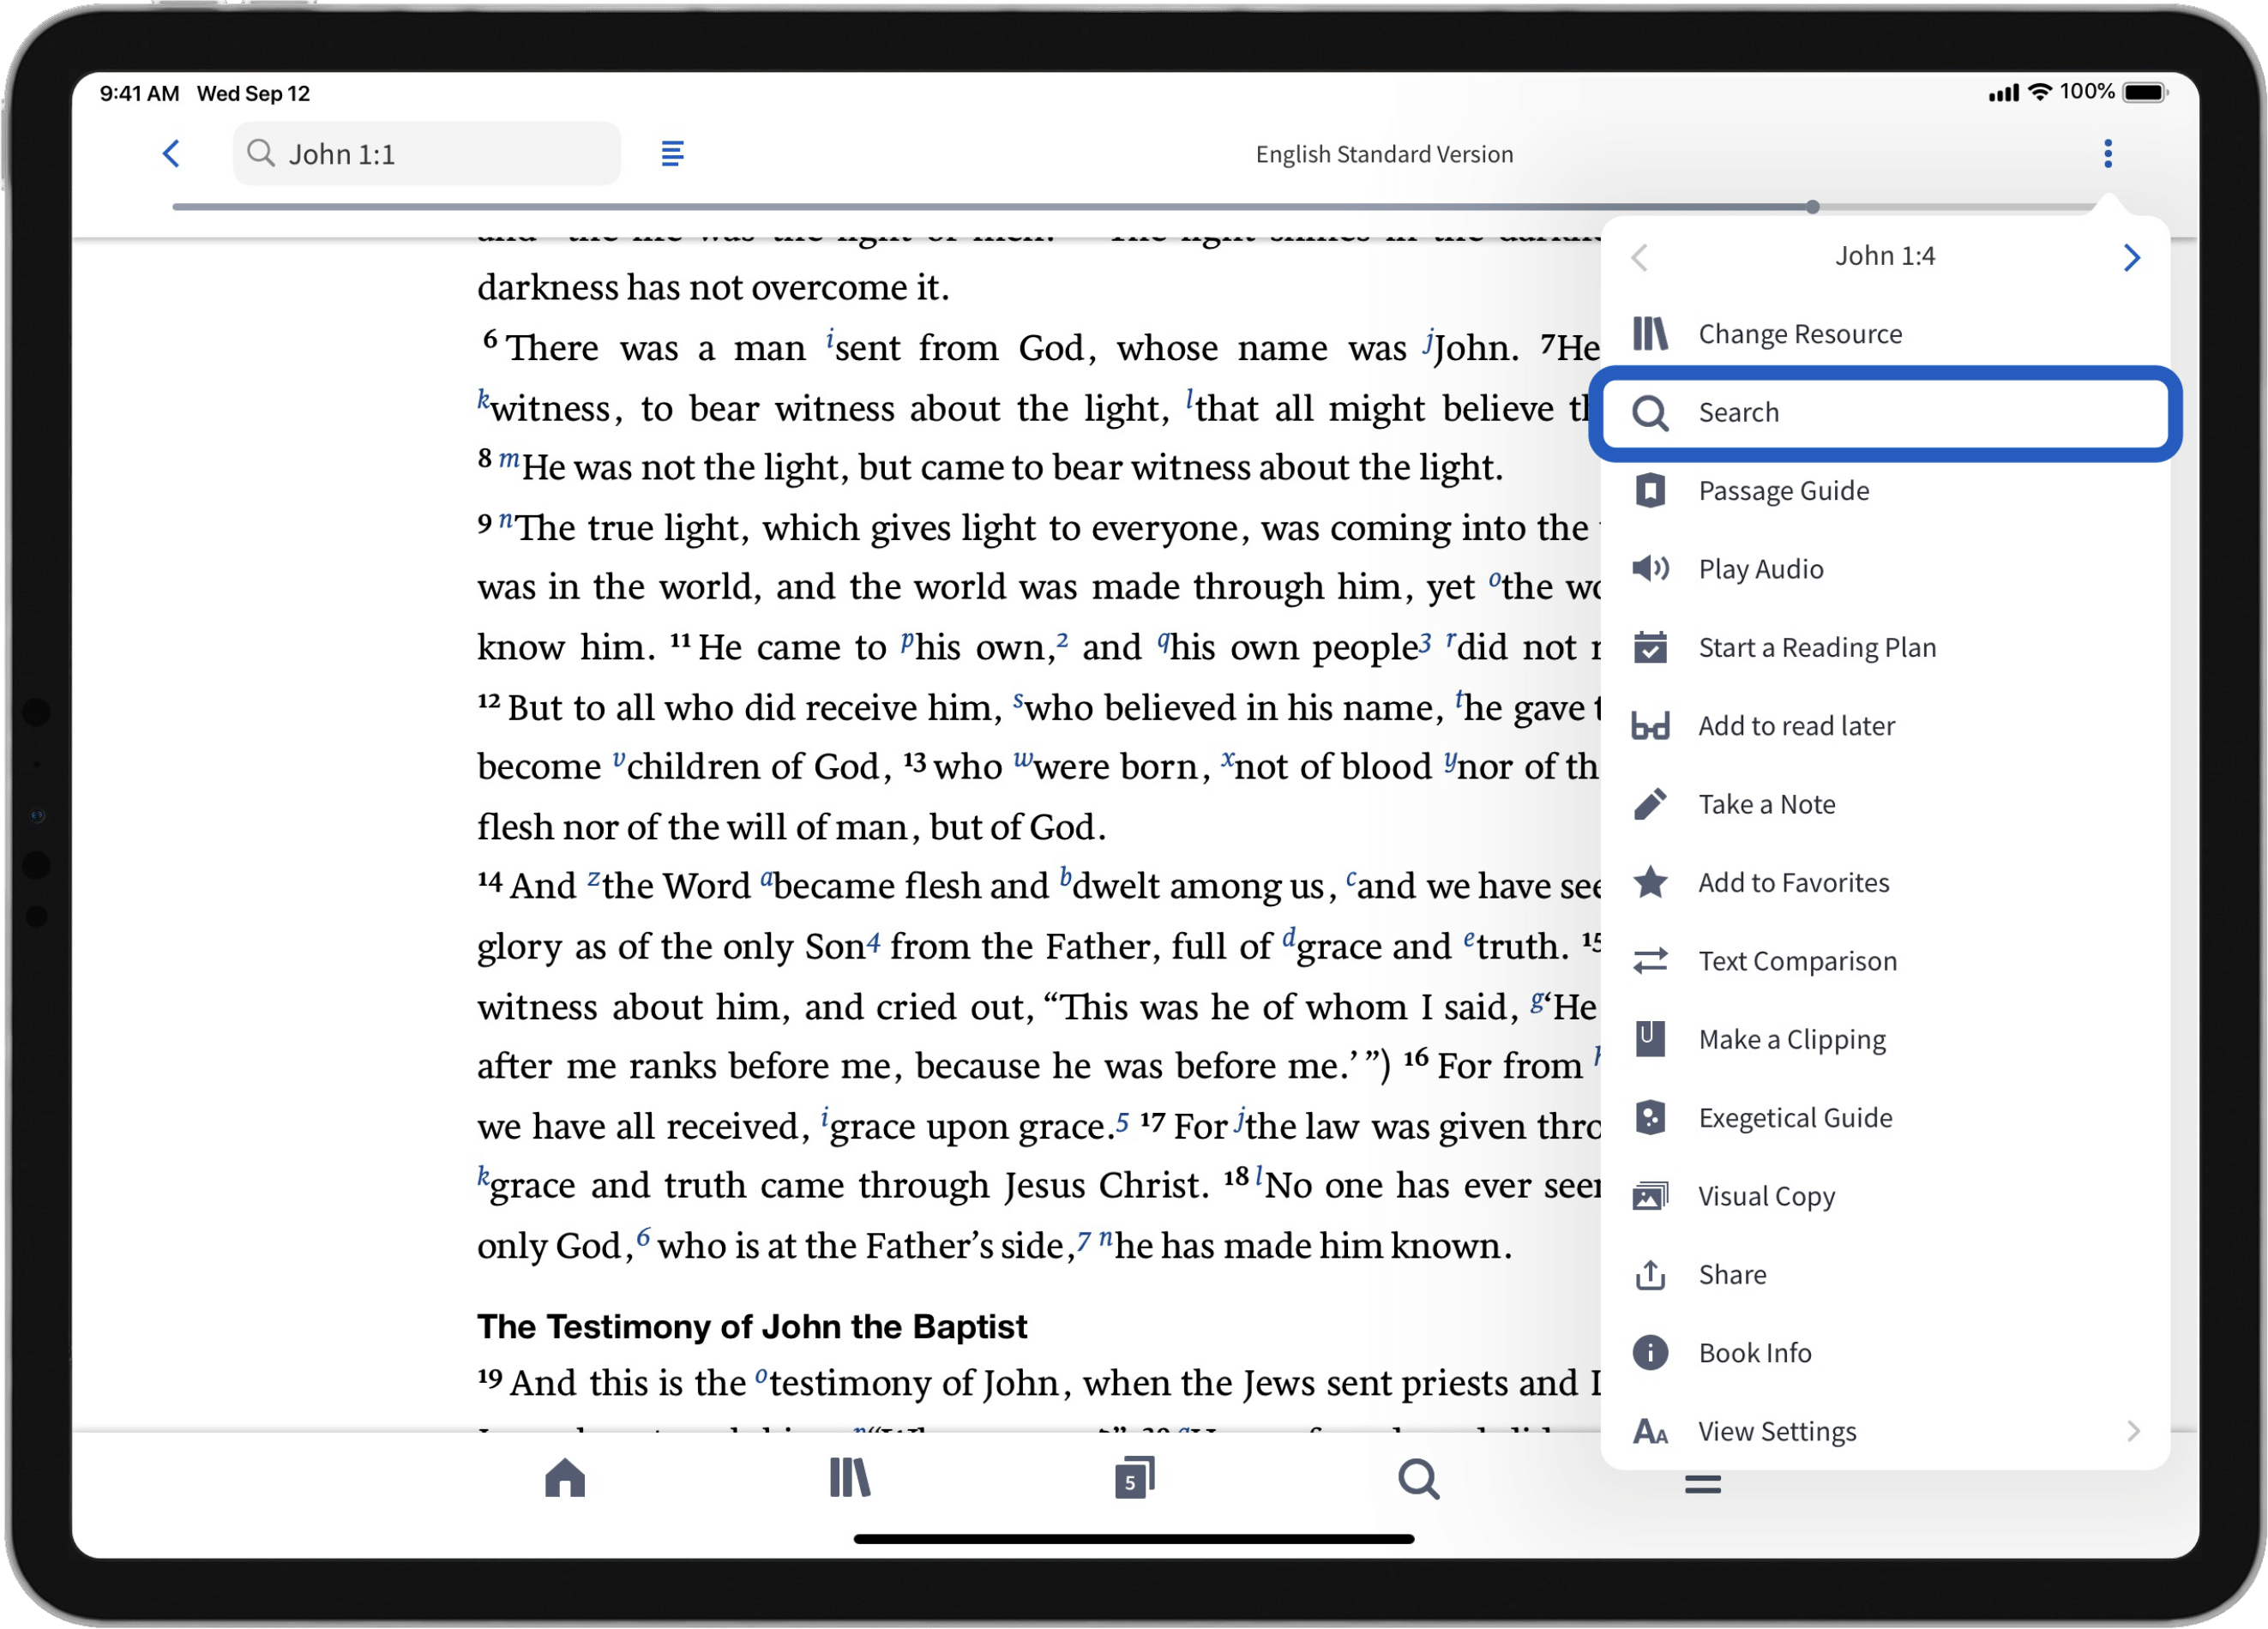The image size is (2268, 1629).
Task: Click the battery indicator in status bar
Action: pos(2144,92)
